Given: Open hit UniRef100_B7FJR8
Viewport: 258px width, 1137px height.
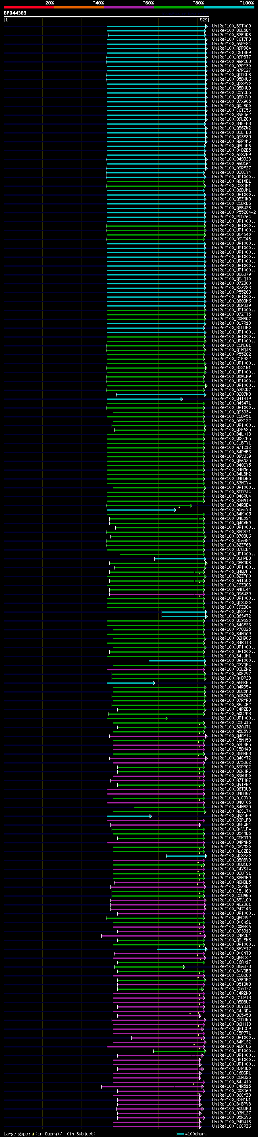Looking at the screenshot, I should tap(231, 35).
